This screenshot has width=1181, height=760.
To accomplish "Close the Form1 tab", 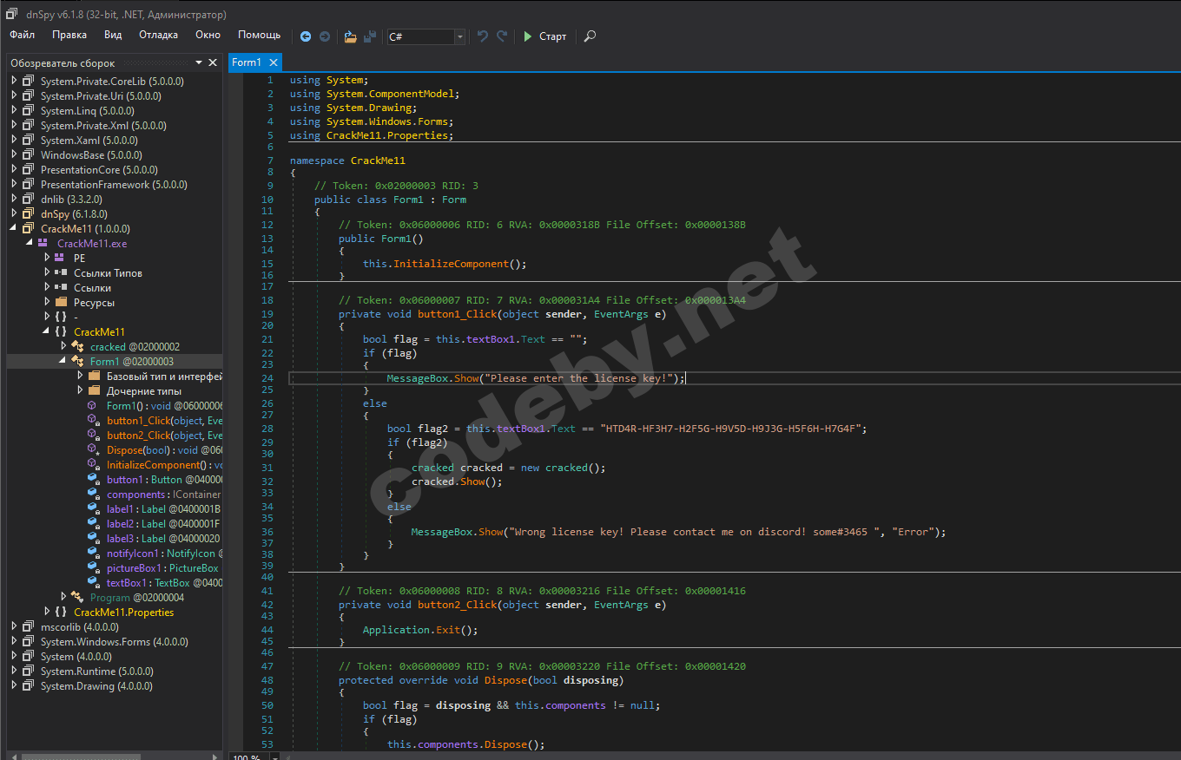I will pyautogui.click(x=273, y=62).
